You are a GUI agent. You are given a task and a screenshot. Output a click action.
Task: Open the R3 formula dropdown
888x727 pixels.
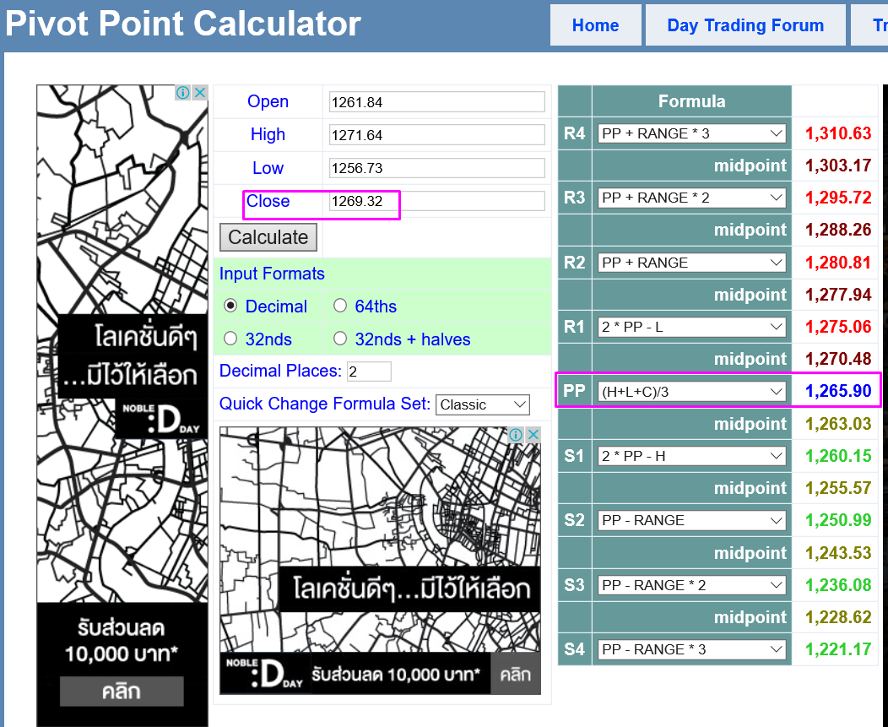[691, 198]
